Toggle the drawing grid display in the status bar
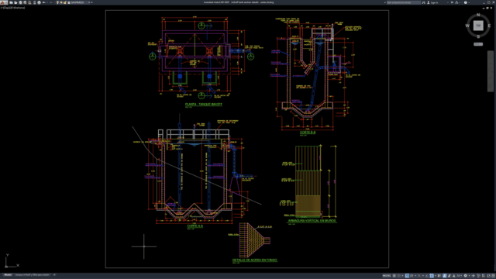The width and height of the screenshot is (496, 279). click(394, 276)
